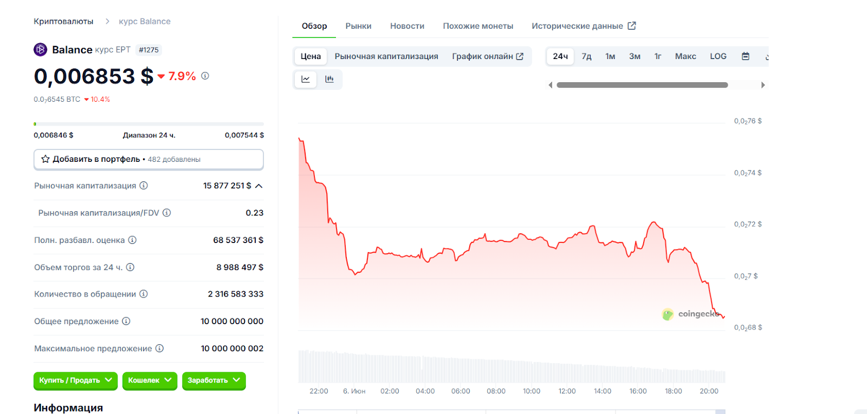Click trading volume value 8 988 497 $
The width and height of the screenshot is (867, 414).
tap(240, 267)
